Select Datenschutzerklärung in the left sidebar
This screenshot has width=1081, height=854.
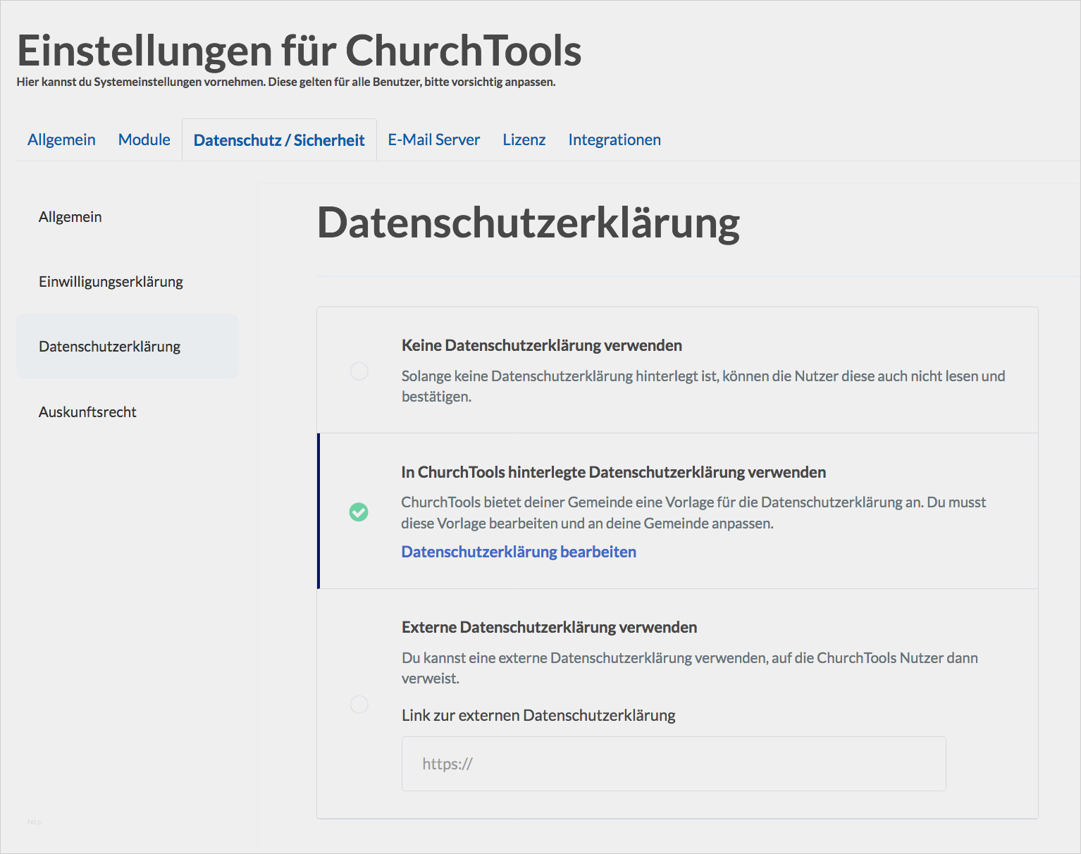[x=109, y=347]
